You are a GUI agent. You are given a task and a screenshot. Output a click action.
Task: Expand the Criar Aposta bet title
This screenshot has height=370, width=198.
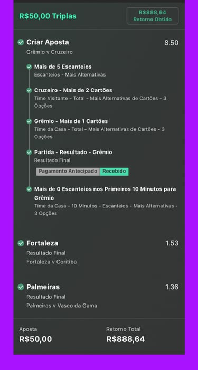pyautogui.click(x=48, y=42)
